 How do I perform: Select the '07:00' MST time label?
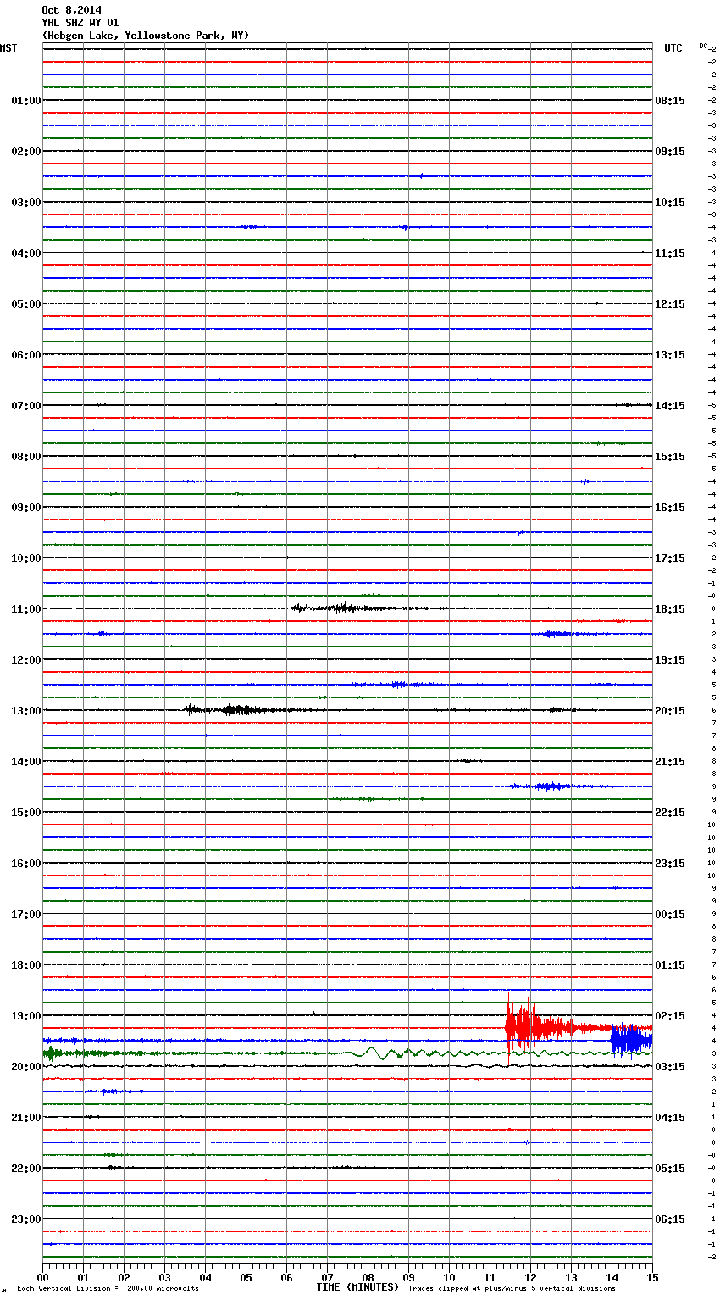click(25, 405)
